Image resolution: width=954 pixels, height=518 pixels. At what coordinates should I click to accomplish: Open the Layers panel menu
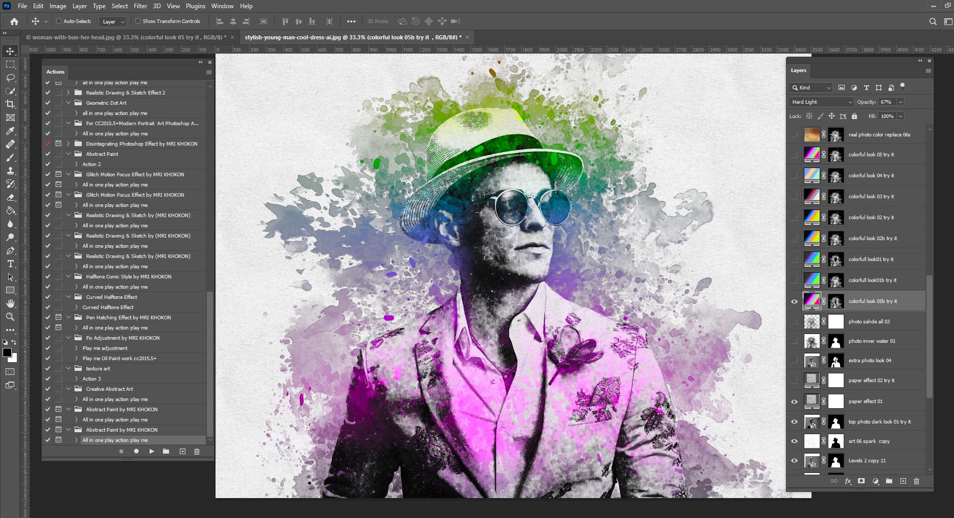click(x=928, y=70)
